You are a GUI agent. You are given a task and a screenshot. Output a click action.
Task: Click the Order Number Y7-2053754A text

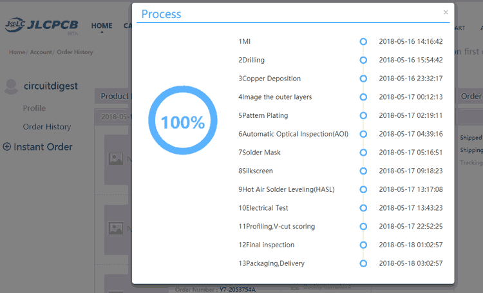[x=215, y=290]
